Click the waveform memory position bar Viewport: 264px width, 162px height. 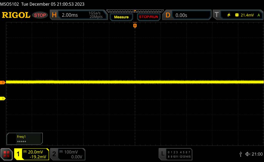pyautogui.click(x=135, y=11)
